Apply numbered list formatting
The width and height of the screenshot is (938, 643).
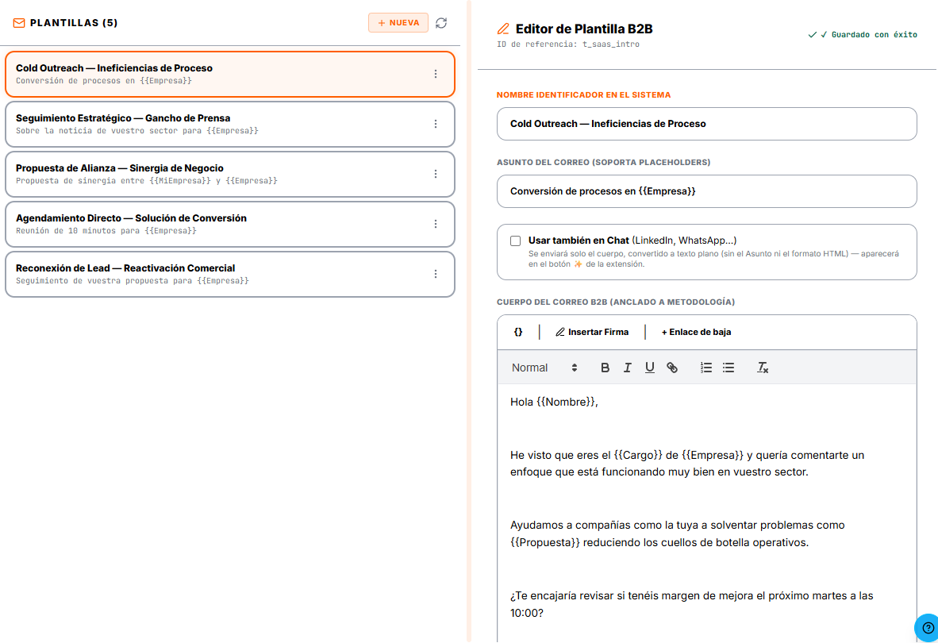(706, 368)
